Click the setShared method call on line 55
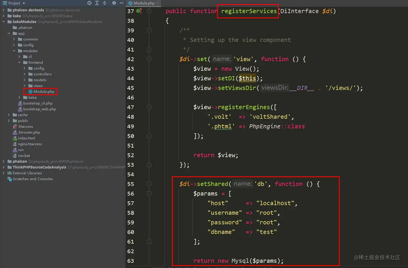The height and width of the screenshot is (268, 408). coord(213,184)
